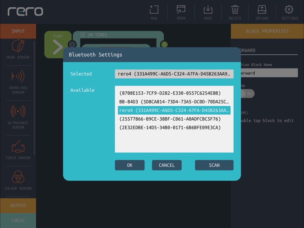Cancel the Bluetooth Settings dialog

tap(167, 165)
